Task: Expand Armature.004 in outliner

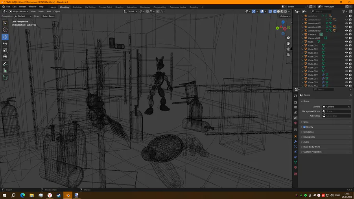Action: (302, 31)
